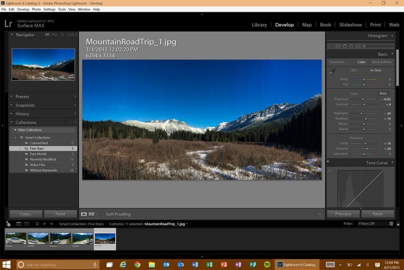The width and height of the screenshot is (404, 270).
Task: Add a new preset with plus
Action: click(x=75, y=97)
